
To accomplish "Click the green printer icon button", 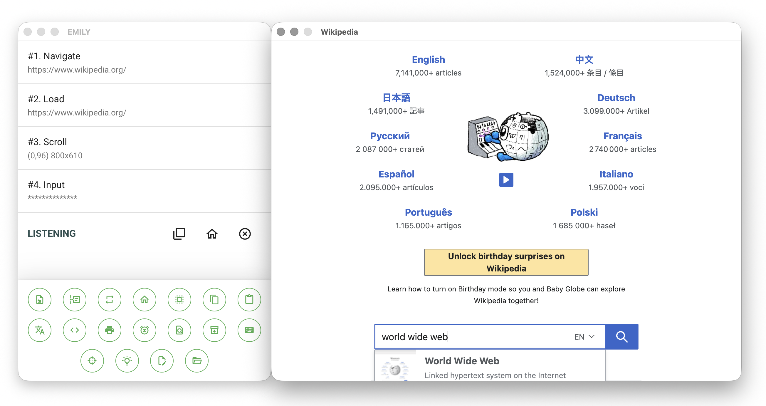I will coord(110,330).
